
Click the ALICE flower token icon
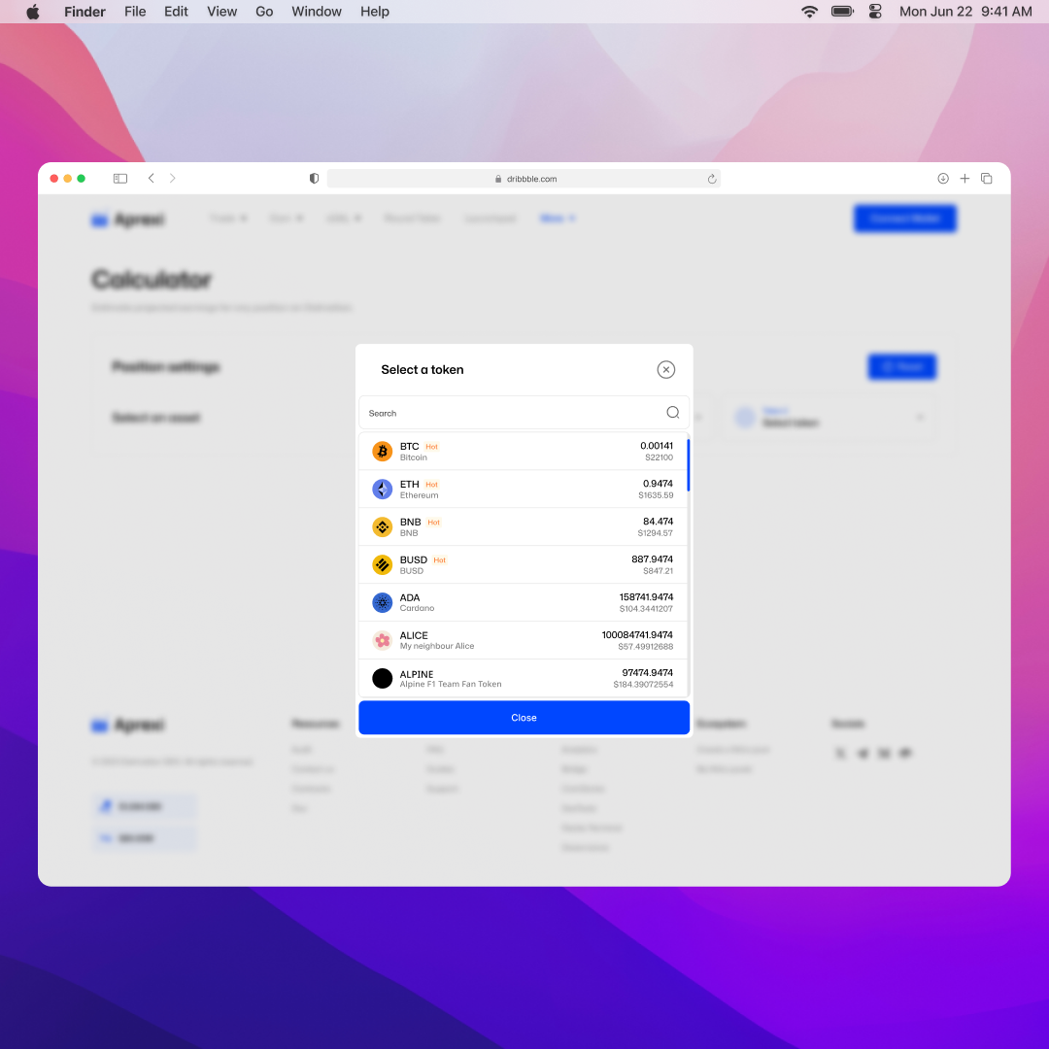(382, 640)
